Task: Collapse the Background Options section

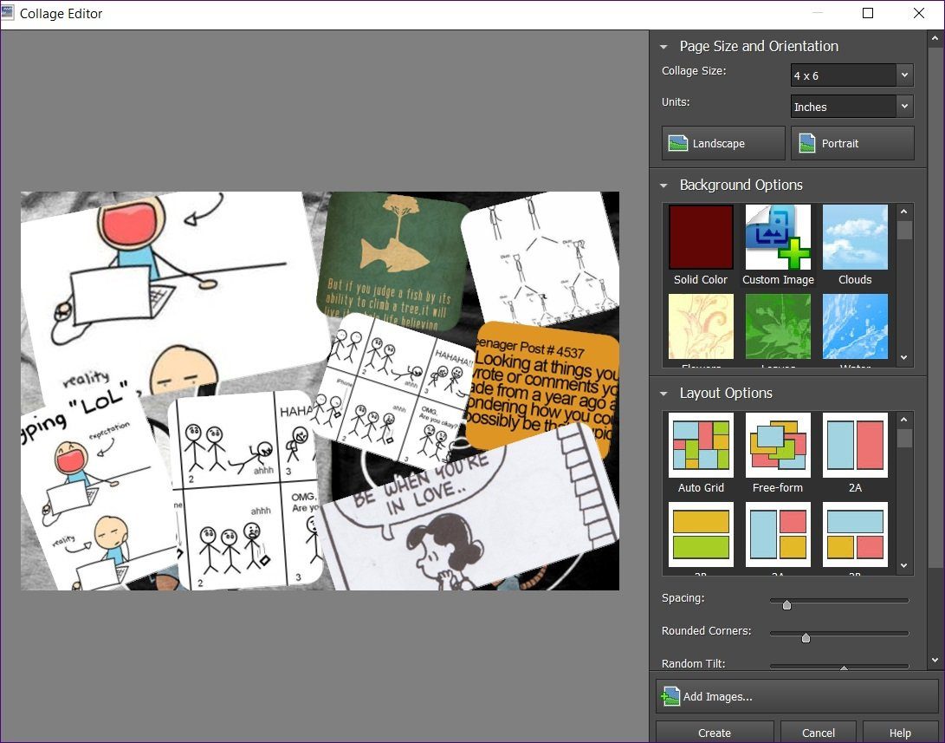Action: [x=663, y=186]
